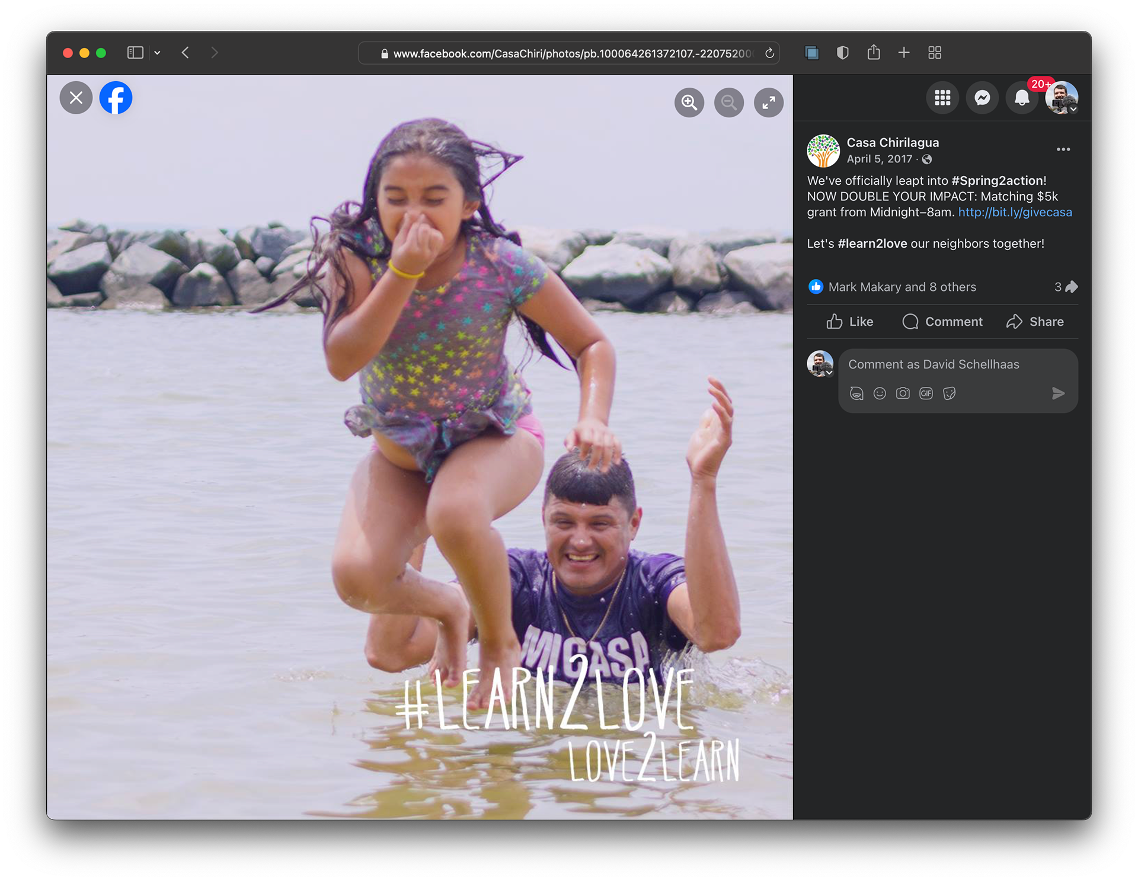Zoom in on the photo
This screenshot has width=1138, height=881.
tap(689, 102)
